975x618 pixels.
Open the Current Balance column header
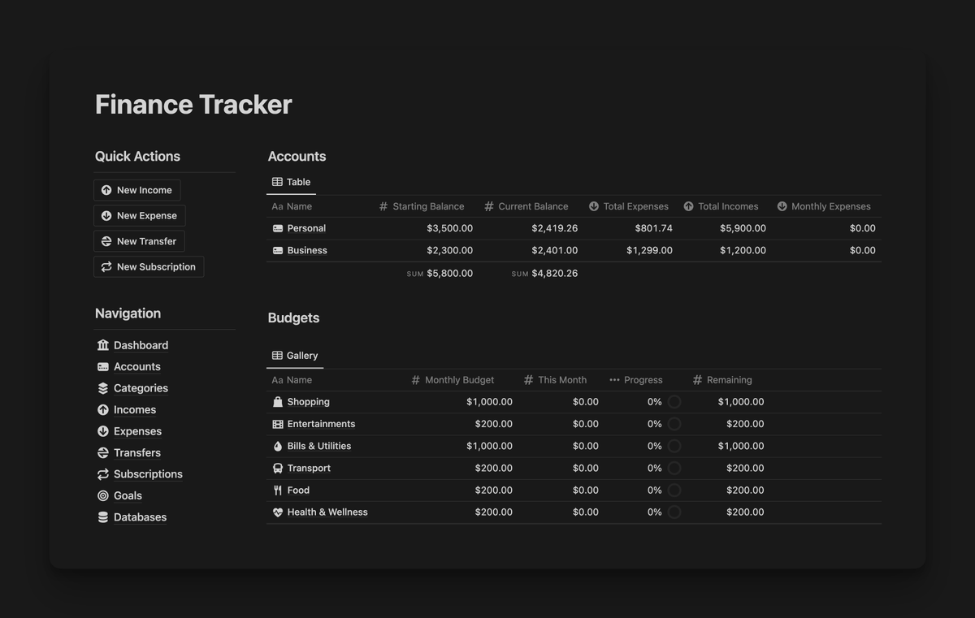pos(526,206)
